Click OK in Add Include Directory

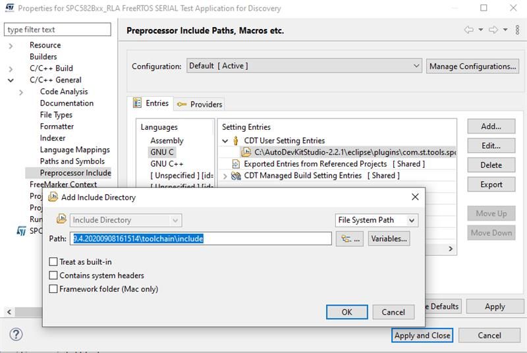pos(347,312)
